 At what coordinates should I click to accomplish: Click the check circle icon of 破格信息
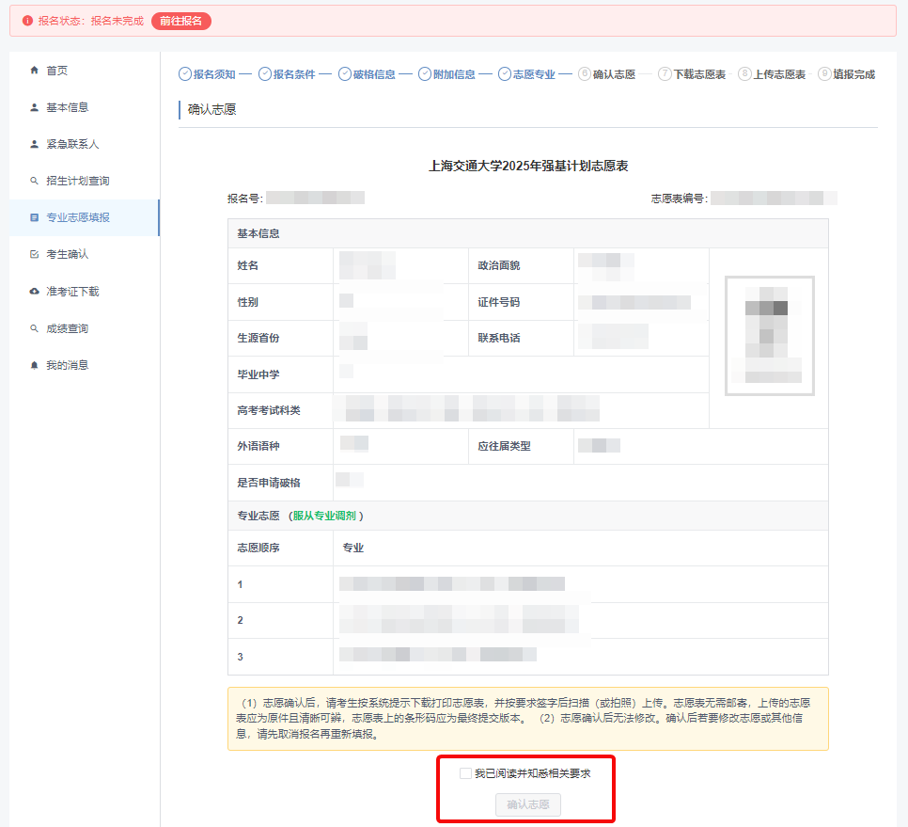[x=345, y=74]
